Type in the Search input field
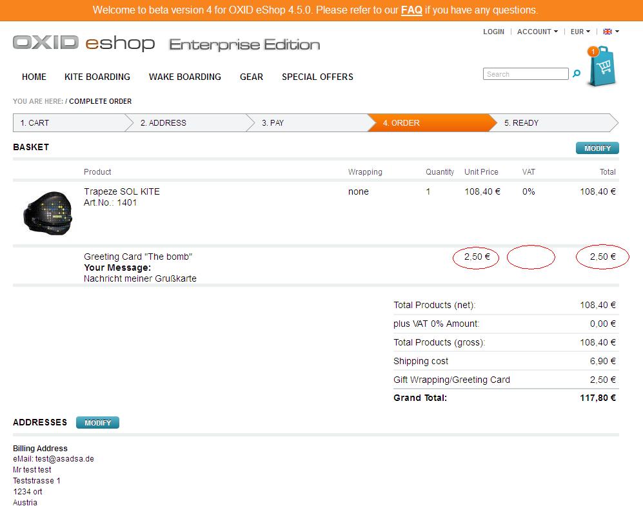This screenshot has height=515, width=643. (x=525, y=74)
